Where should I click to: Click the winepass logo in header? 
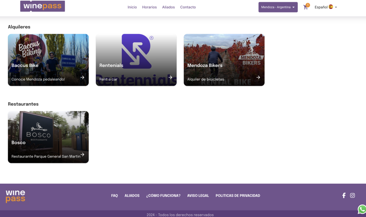[43, 6]
